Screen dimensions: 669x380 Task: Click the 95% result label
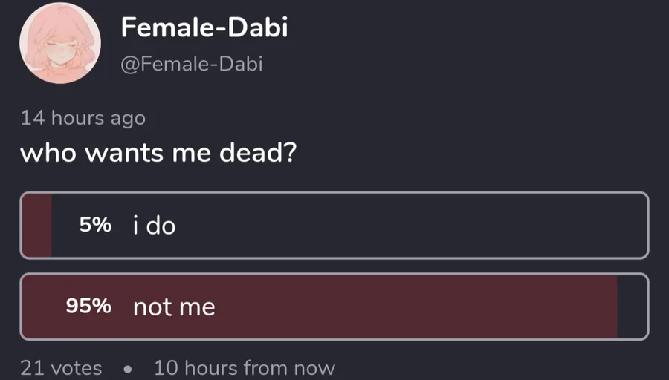88,307
